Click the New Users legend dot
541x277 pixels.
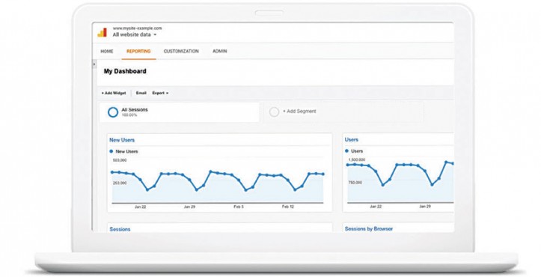click(x=111, y=151)
